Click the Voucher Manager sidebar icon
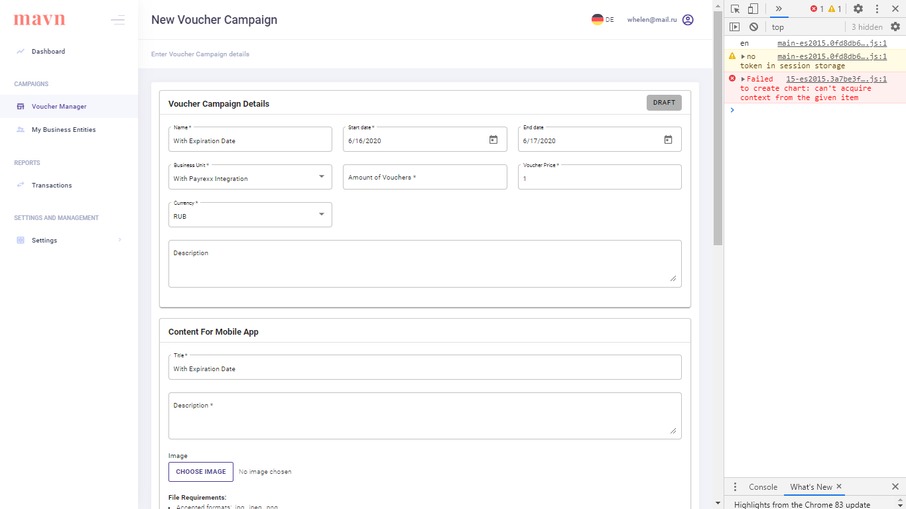The width and height of the screenshot is (906, 509). tap(19, 106)
